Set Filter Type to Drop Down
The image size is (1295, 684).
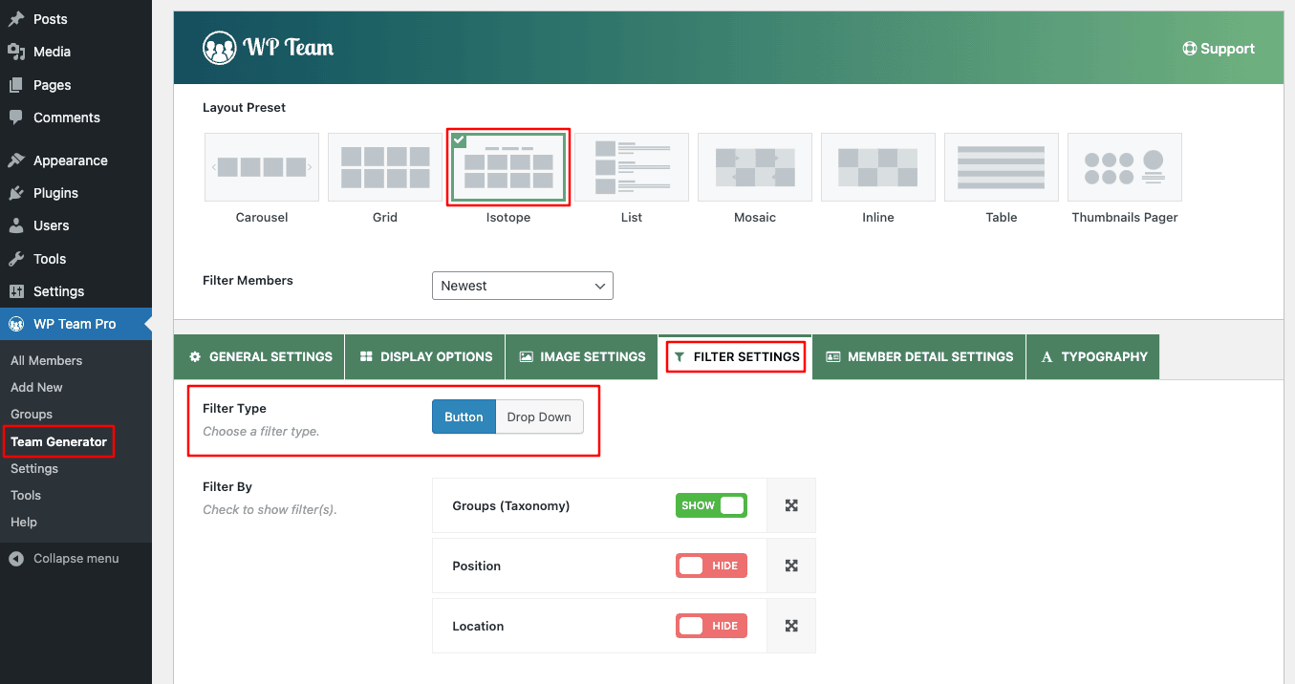(538, 417)
